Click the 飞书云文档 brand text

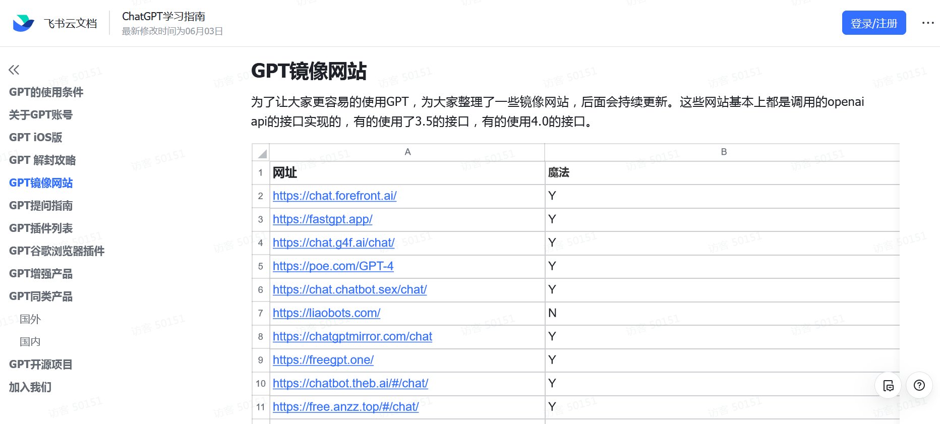(x=70, y=23)
